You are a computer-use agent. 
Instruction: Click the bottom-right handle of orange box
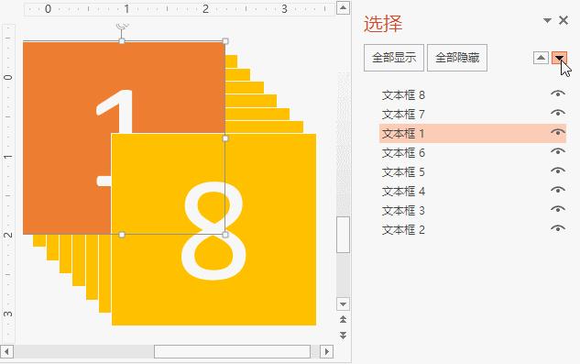tap(225, 235)
